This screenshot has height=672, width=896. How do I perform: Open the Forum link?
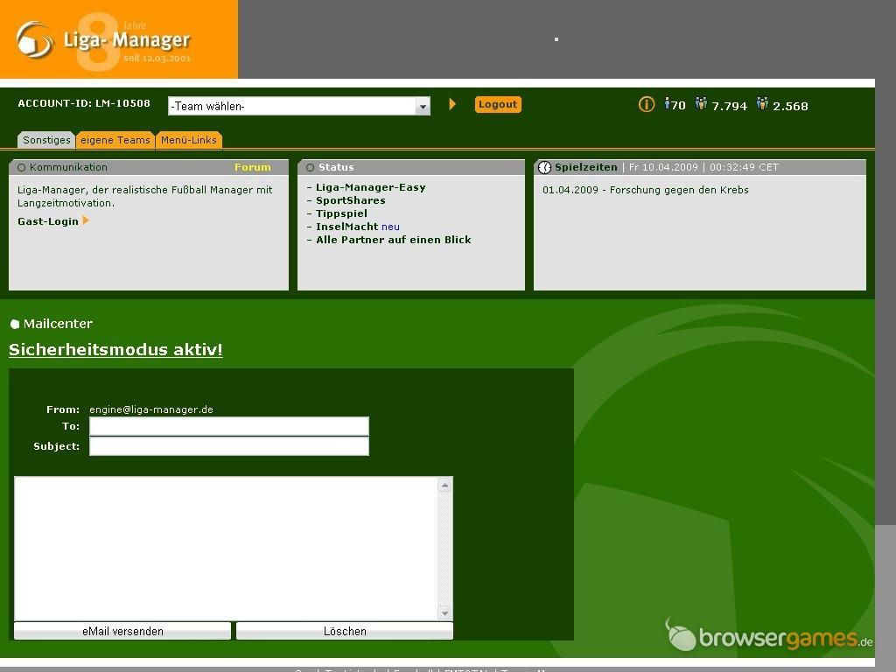click(253, 167)
